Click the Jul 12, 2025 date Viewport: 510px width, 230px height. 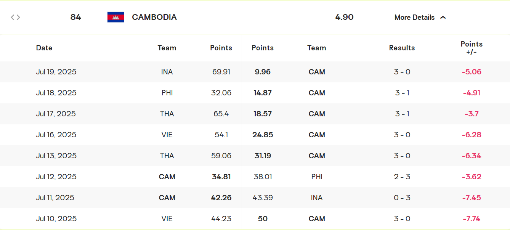tap(56, 177)
